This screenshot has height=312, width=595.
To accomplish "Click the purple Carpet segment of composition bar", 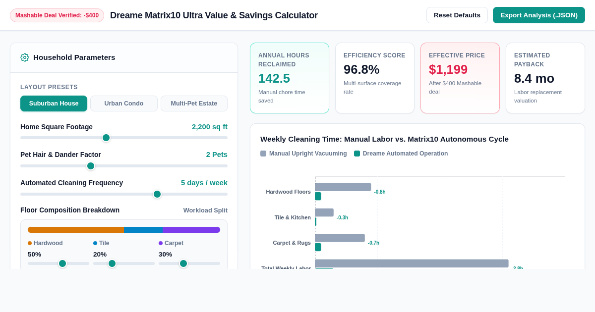I will (x=191, y=230).
